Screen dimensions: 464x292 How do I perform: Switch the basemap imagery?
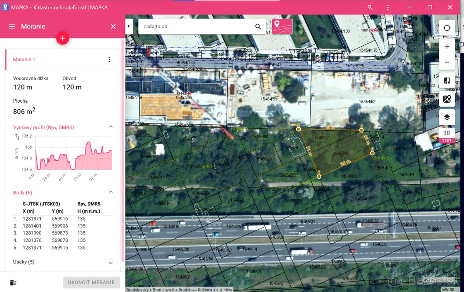click(x=447, y=99)
